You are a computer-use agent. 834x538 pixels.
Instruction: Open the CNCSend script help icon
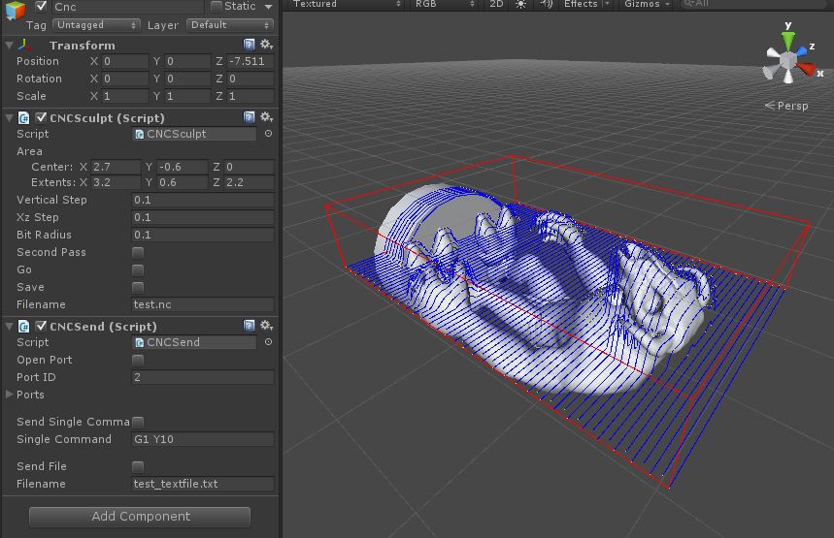(x=249, y=325)
